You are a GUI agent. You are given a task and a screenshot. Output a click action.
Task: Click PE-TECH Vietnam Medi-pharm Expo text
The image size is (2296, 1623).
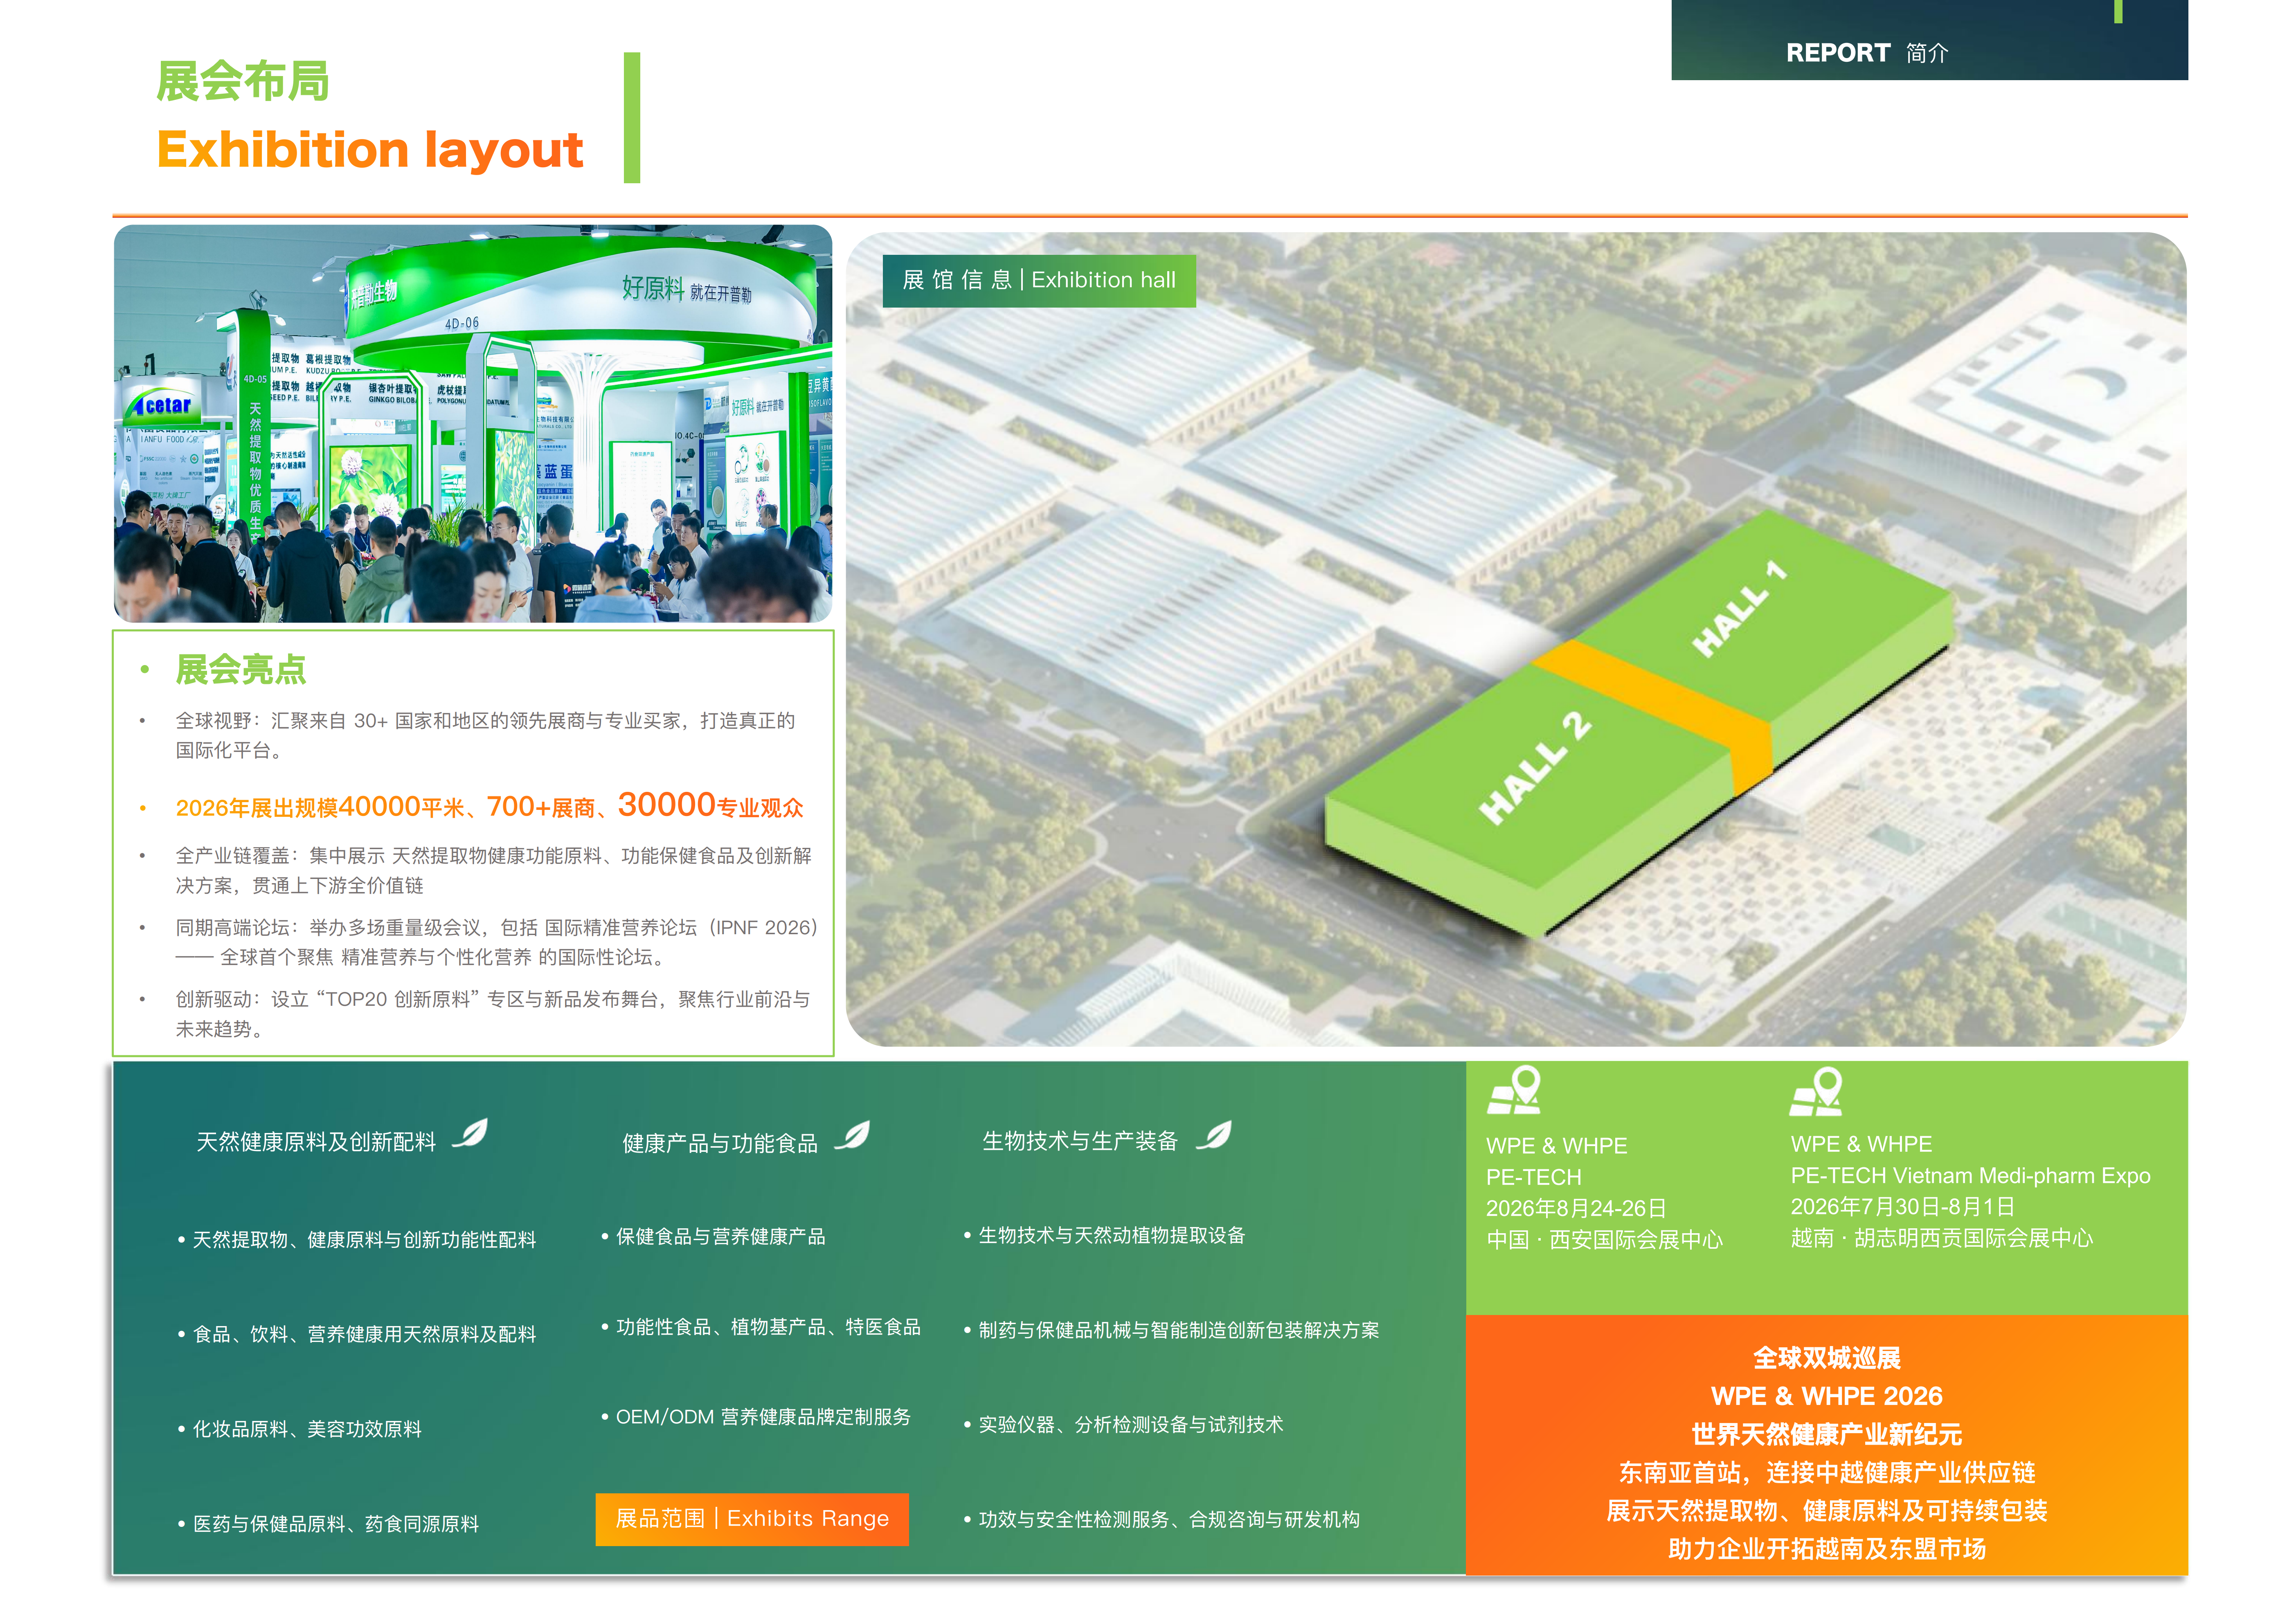tap(1970, 1175)
